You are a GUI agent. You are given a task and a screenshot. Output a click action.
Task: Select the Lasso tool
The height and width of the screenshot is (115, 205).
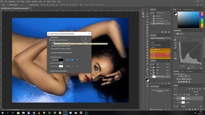click(x=147, y=17)
